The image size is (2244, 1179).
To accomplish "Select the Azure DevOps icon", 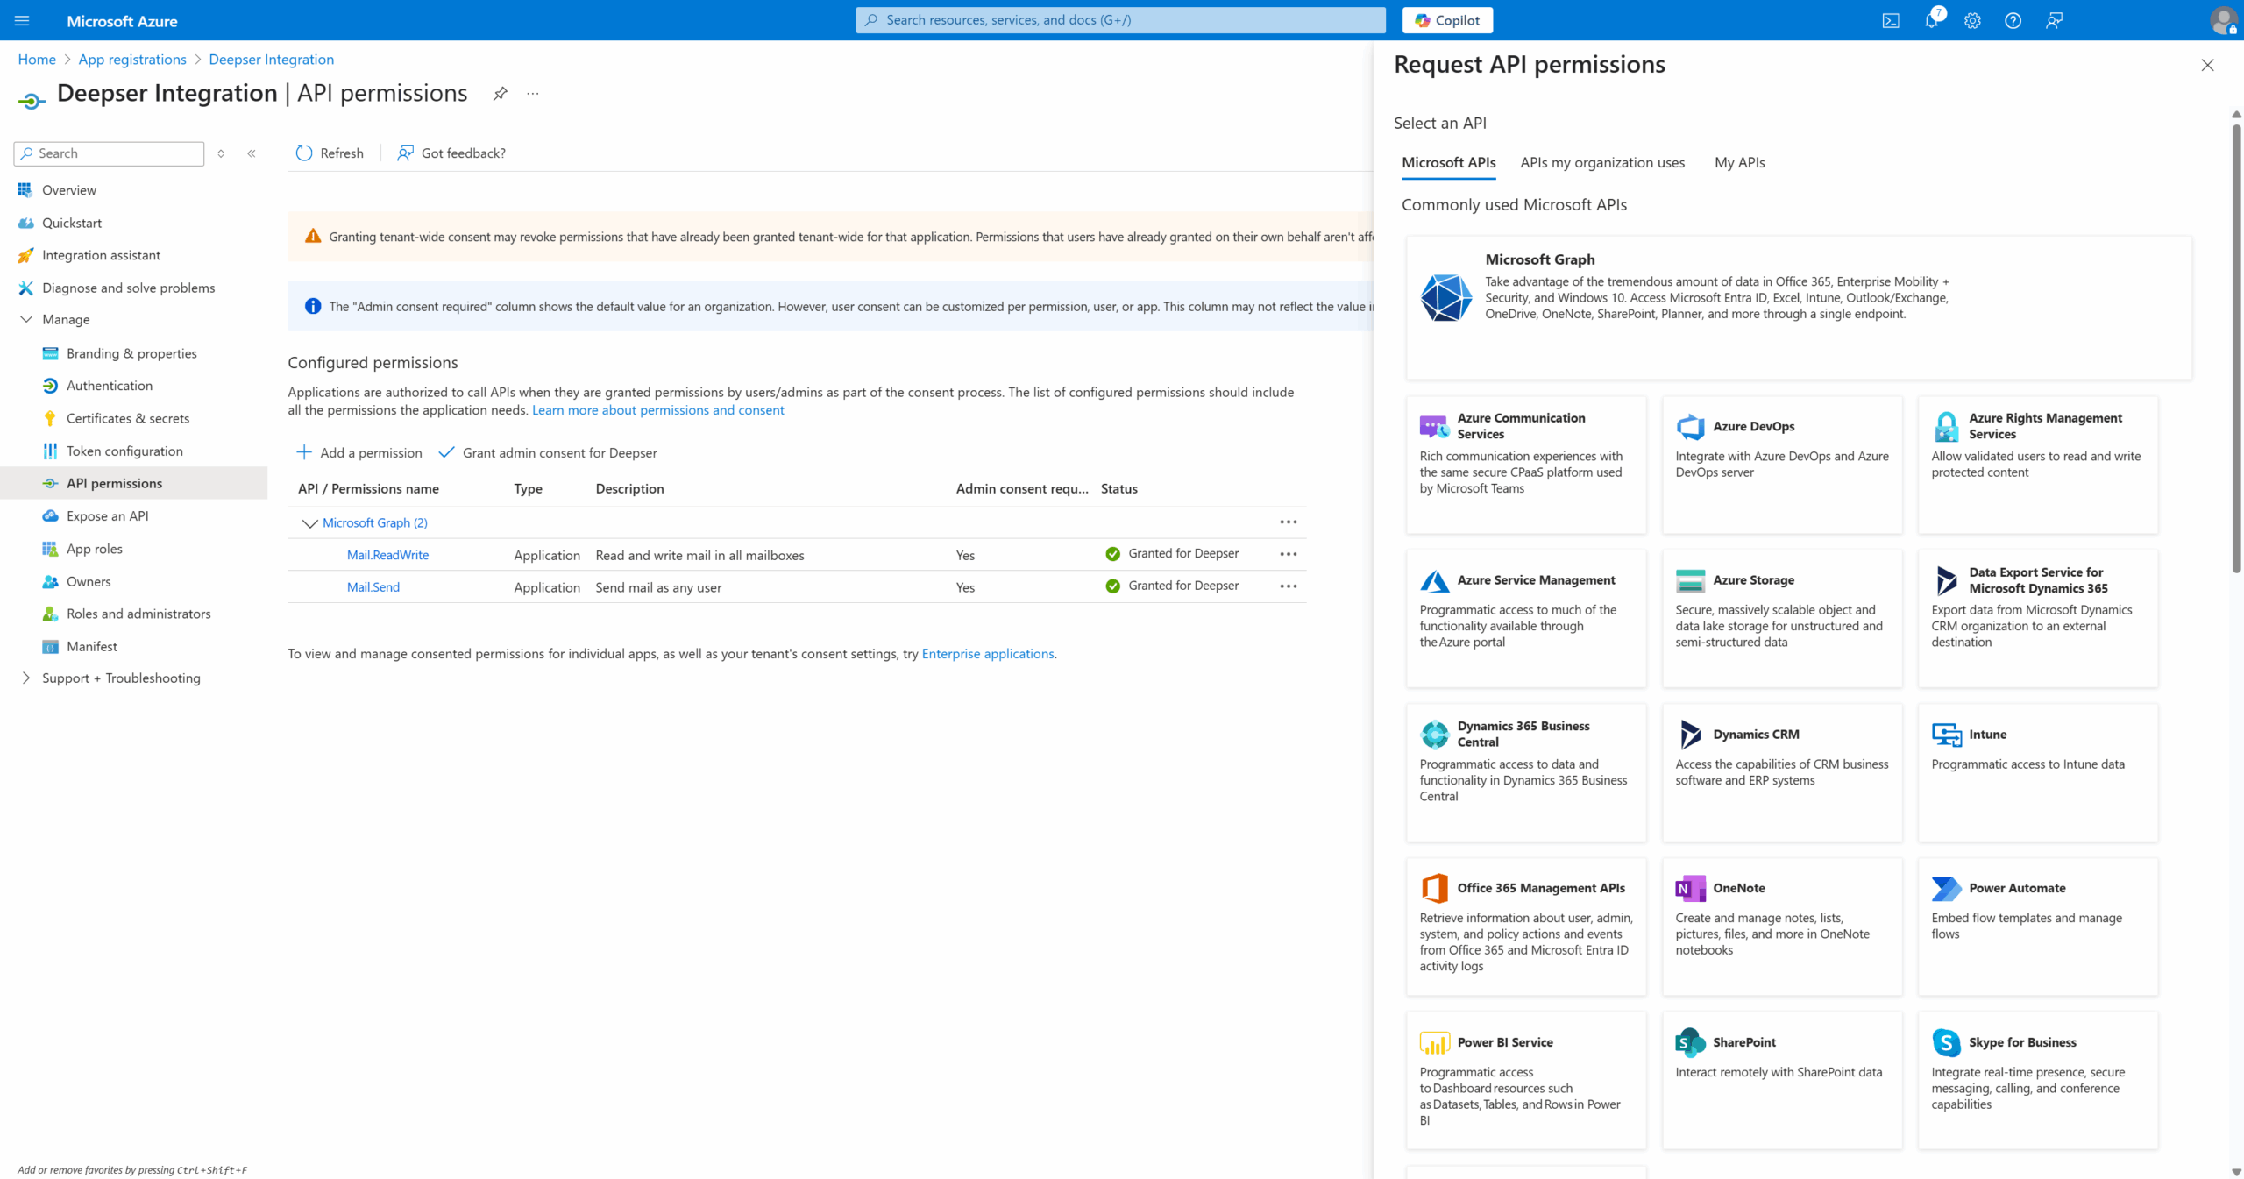I will [1690, 427].
